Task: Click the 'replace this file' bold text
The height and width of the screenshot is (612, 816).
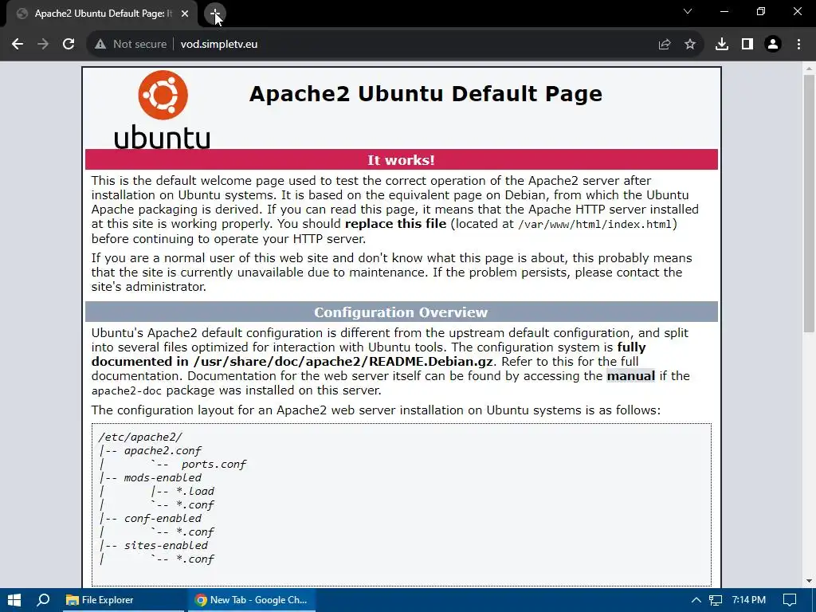Action: pyautogui.click(x=395, y=224)
